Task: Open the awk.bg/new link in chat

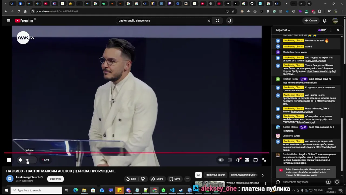Action: (315, 61)
